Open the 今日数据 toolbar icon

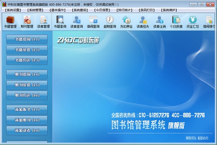[176, 22]
